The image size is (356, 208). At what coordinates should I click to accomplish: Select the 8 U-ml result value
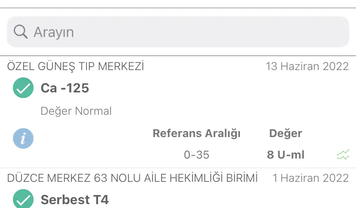285,155
